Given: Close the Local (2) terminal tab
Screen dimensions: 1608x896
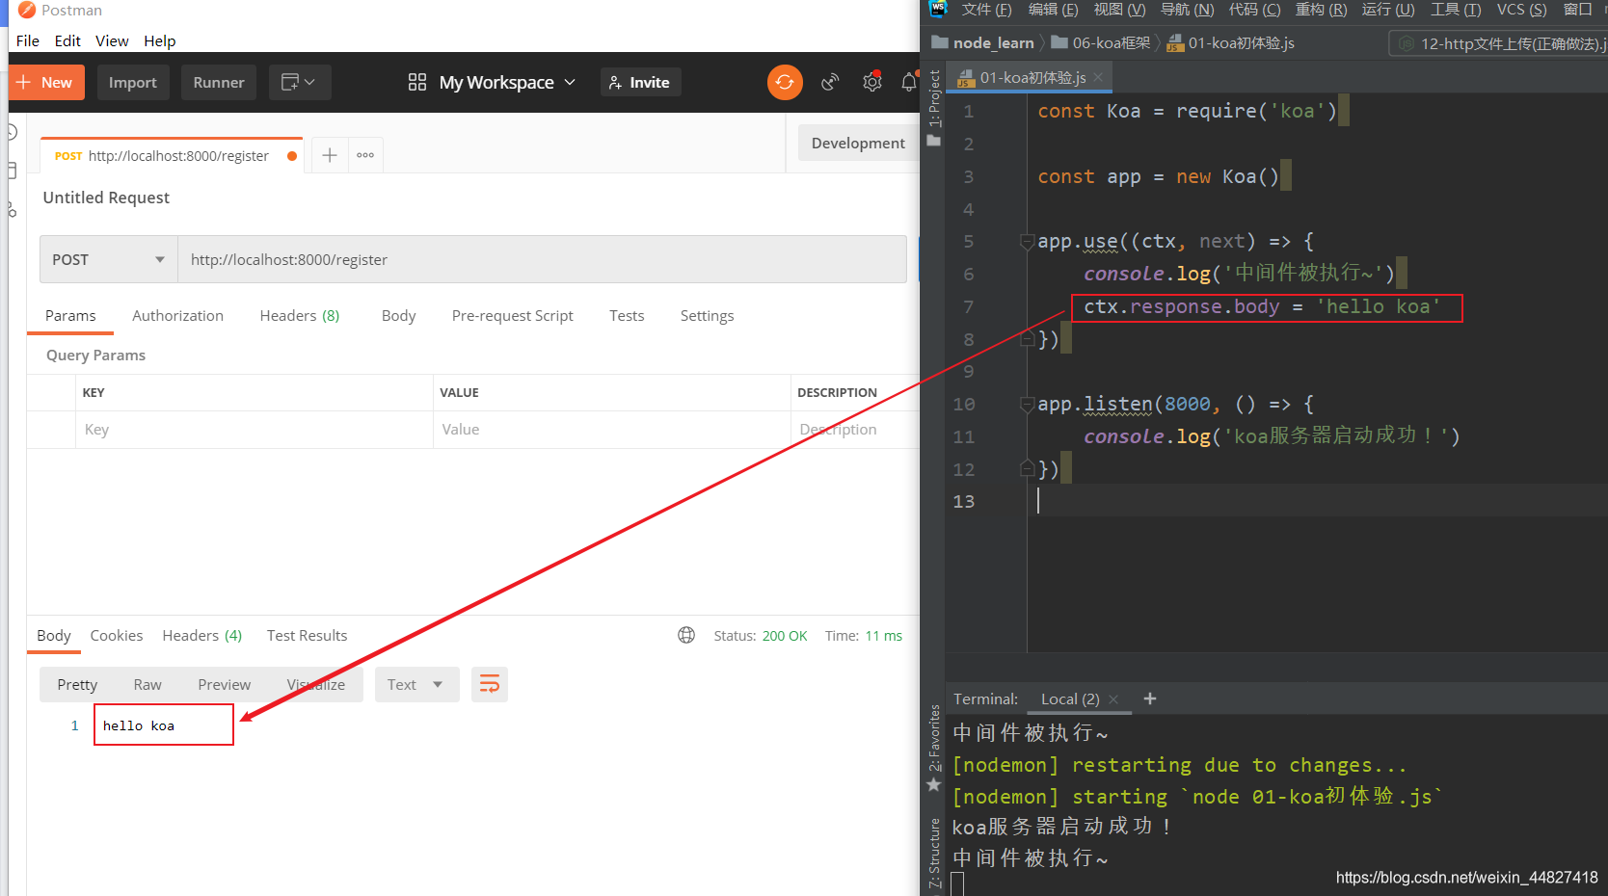Looking at the screenshot, I should click(x=1113, y=699).
